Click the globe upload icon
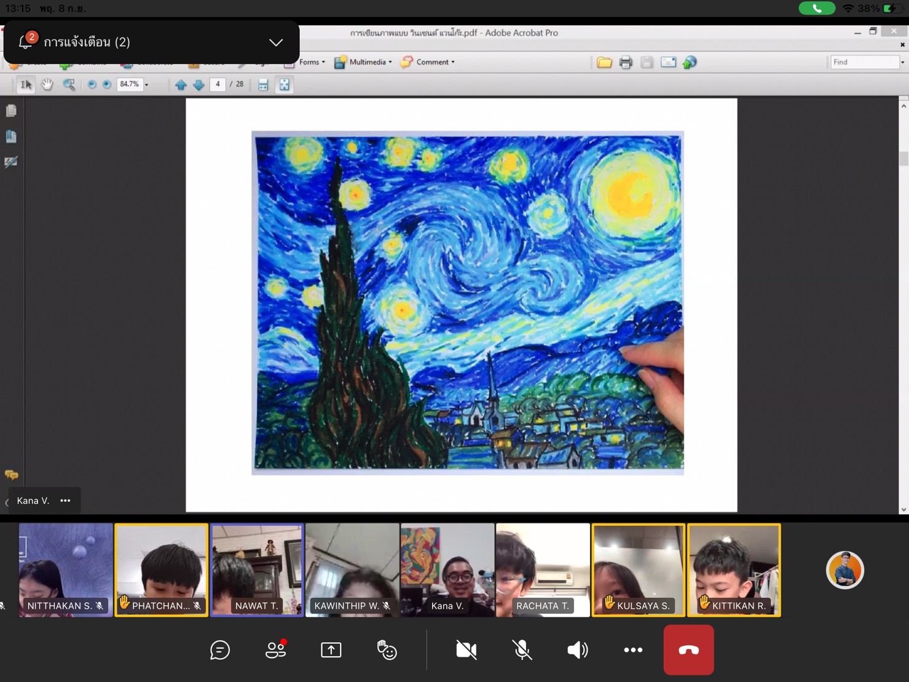This screenshot has height=682, width=909. click(690, 62)
